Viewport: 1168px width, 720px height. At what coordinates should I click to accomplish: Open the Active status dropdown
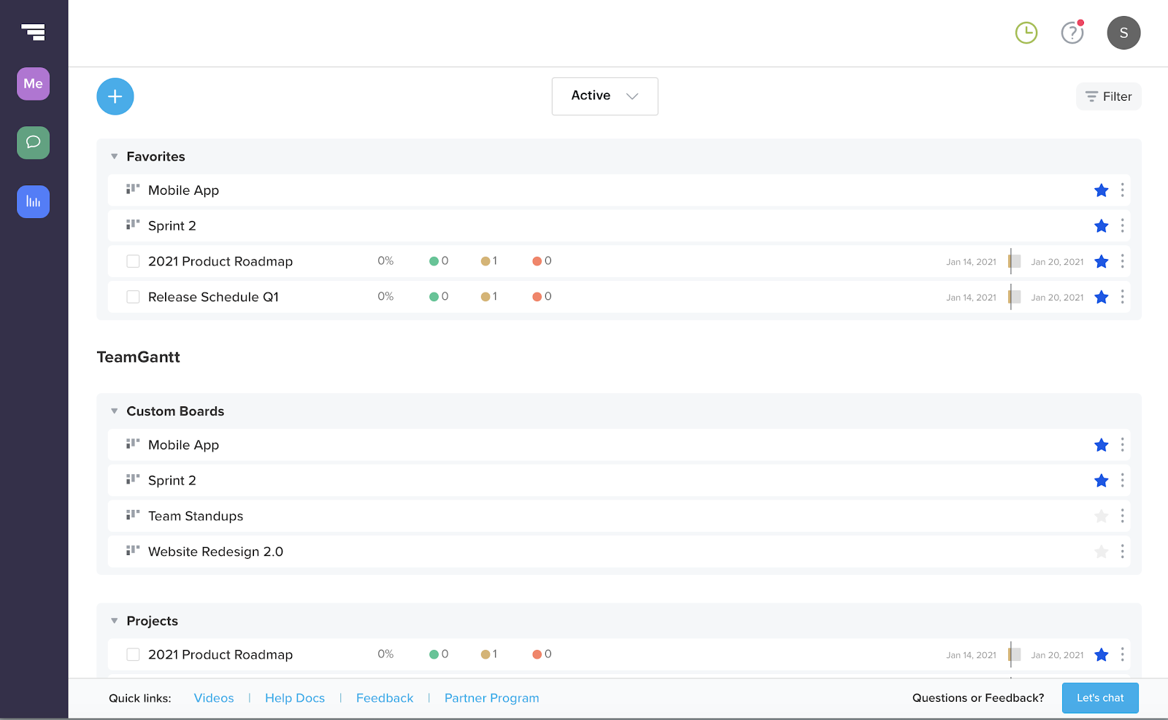[x=604, y=96]
